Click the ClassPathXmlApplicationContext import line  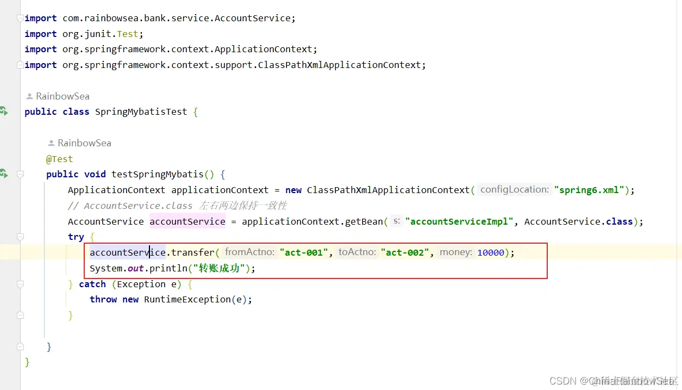[226, 65]
